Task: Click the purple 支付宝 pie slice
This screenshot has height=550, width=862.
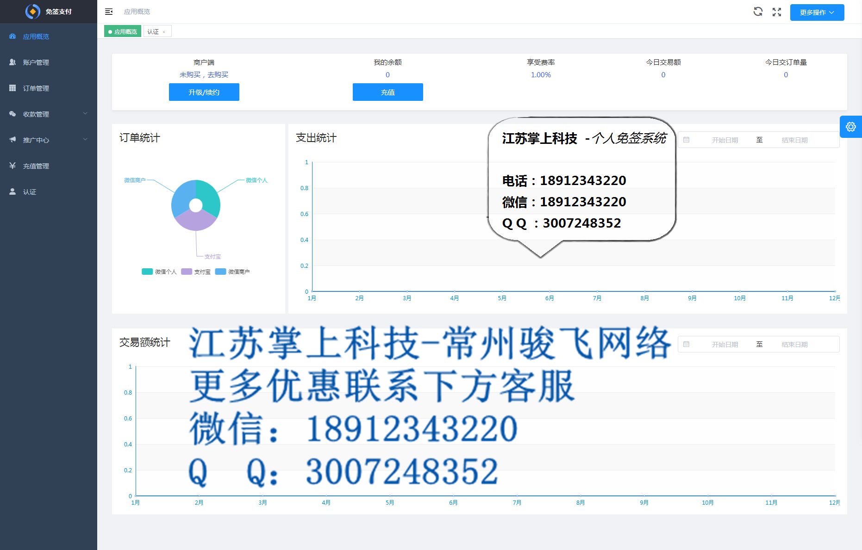Action: point(195,221)
